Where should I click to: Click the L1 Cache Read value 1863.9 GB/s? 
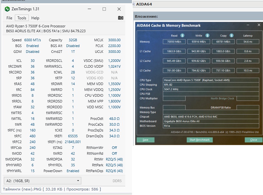pos(174,51)
